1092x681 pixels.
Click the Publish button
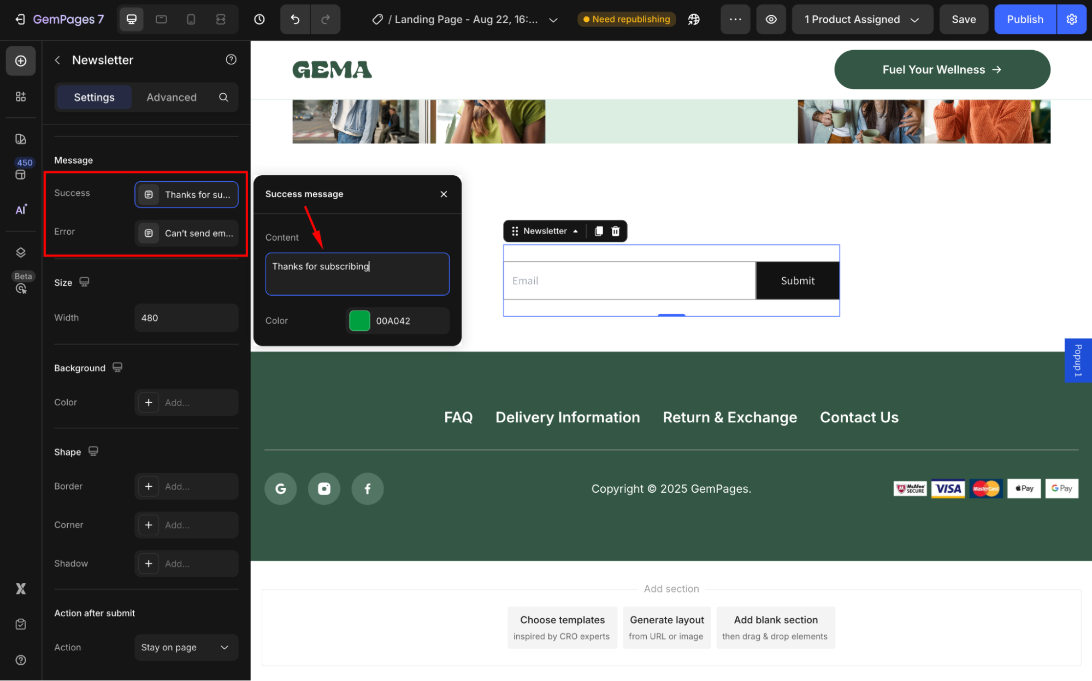click(1025, 20)
